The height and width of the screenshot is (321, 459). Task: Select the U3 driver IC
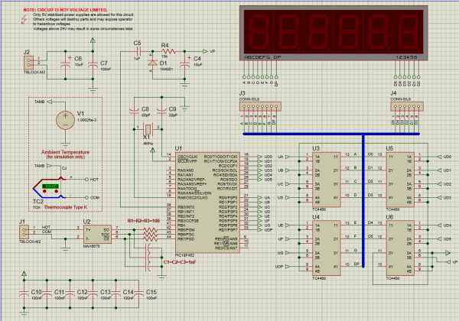coord(327,180)
